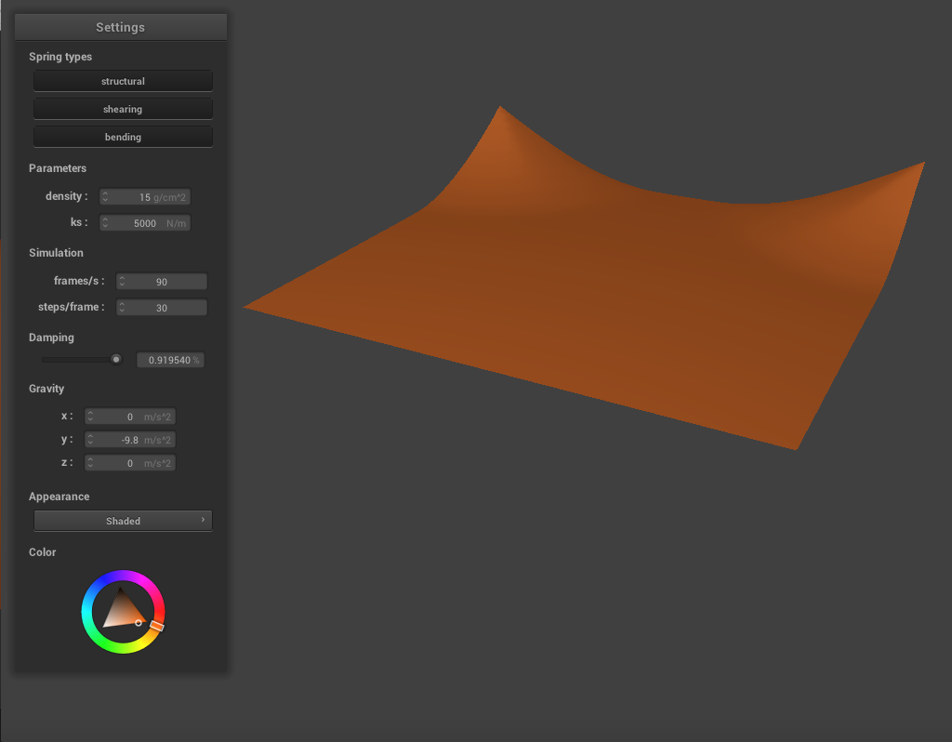Click the steps/frame input field
The image size is (952, 742).
[165, 308]
